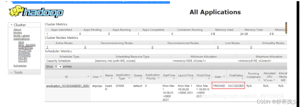
Task: Sort table by ID column
Action: (x=68, y=77)
